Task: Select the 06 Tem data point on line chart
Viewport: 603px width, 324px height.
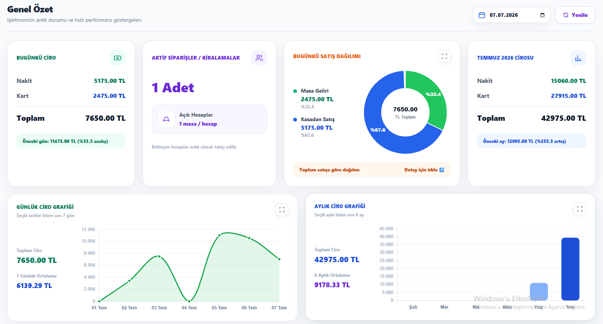Action: point(249,238)
